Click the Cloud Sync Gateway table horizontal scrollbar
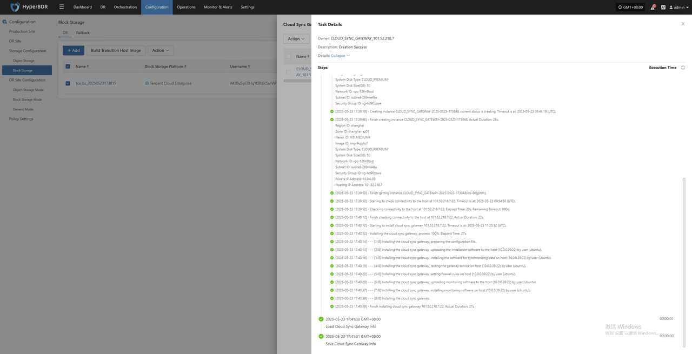 (297, 81)
